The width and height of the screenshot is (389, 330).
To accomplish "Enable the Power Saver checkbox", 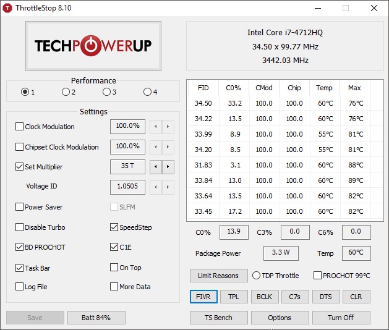I will (19, 207).
